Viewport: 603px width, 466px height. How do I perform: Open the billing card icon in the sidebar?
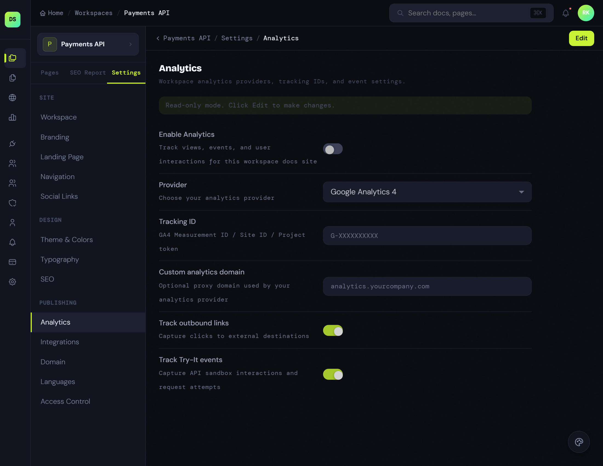click(x=12, y=262)
